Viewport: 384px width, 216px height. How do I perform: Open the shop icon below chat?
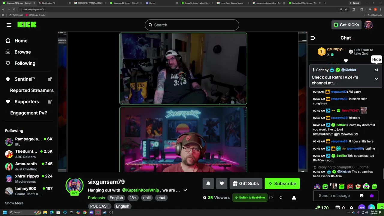click(x=338, y=208)
